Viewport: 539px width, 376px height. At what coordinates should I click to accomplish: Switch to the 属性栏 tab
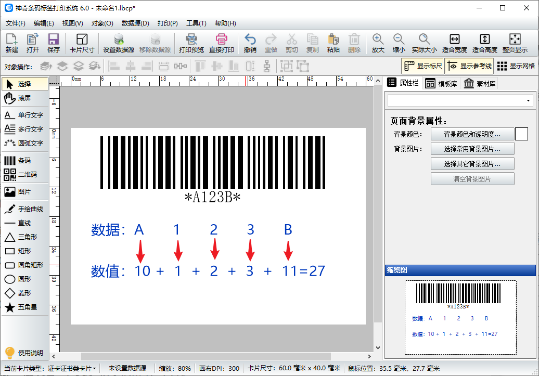pyautogui.click(x=403, y=83)
